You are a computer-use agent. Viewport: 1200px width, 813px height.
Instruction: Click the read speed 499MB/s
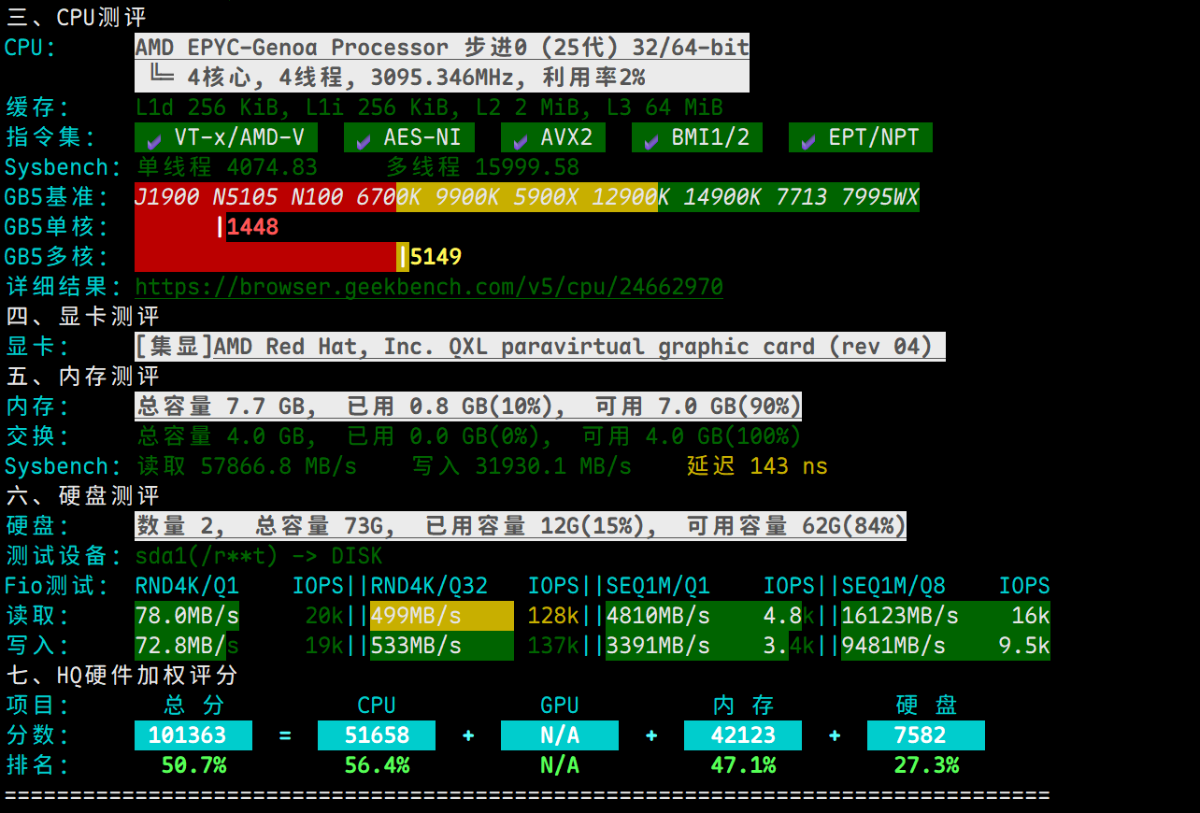(416, 616)
